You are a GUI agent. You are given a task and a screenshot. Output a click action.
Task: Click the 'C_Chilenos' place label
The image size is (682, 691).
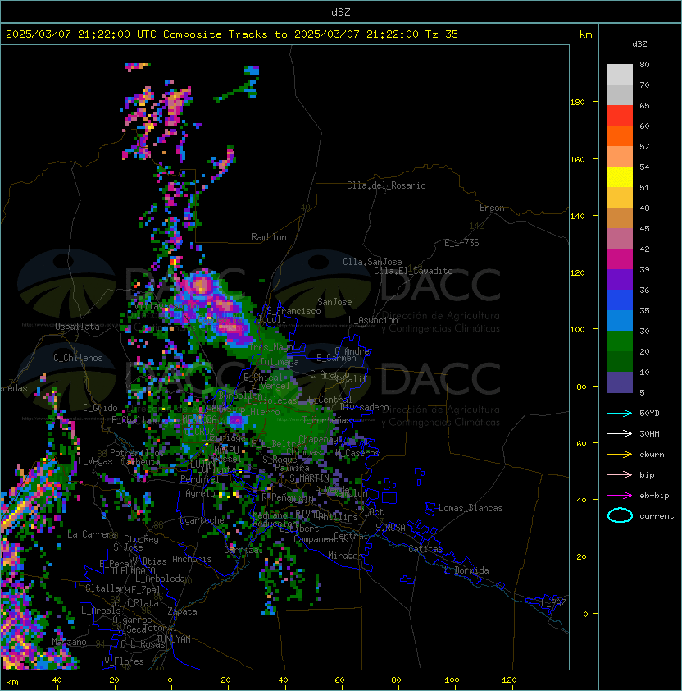[78, 358]
